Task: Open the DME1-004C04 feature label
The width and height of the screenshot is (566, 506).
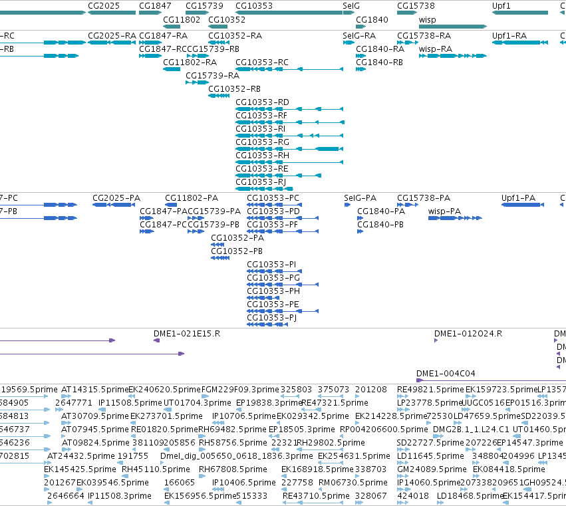Action: [446, 374]
